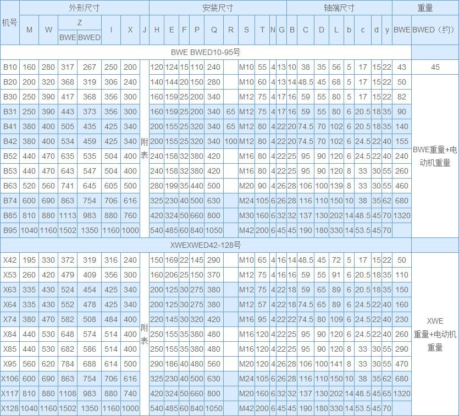Select the B10 row label
This screenshot has width=459, height=416.
click(x=10, y=67)
